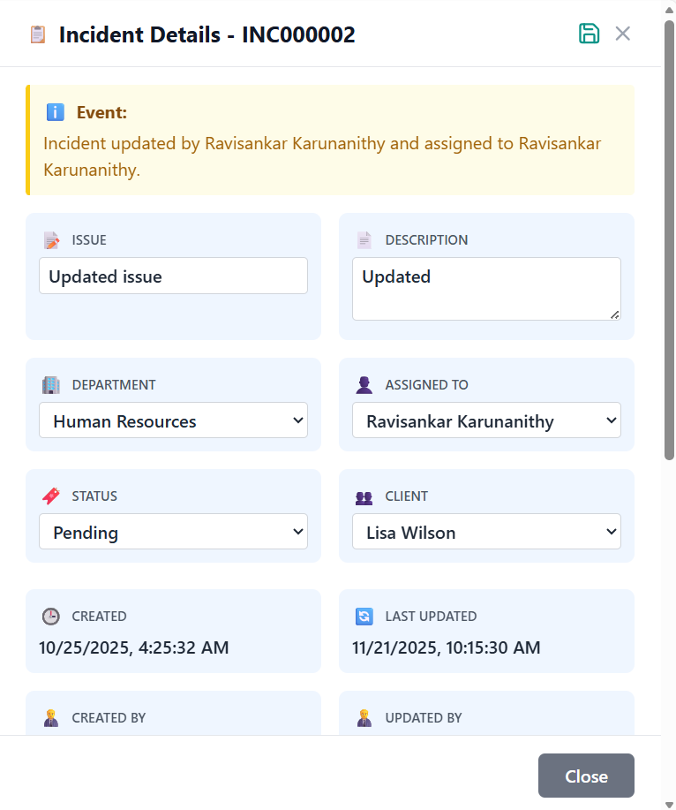This screenshot has height=810, width=676.
Task: Click the clock icon beside CREATED label
Action: 51,617
